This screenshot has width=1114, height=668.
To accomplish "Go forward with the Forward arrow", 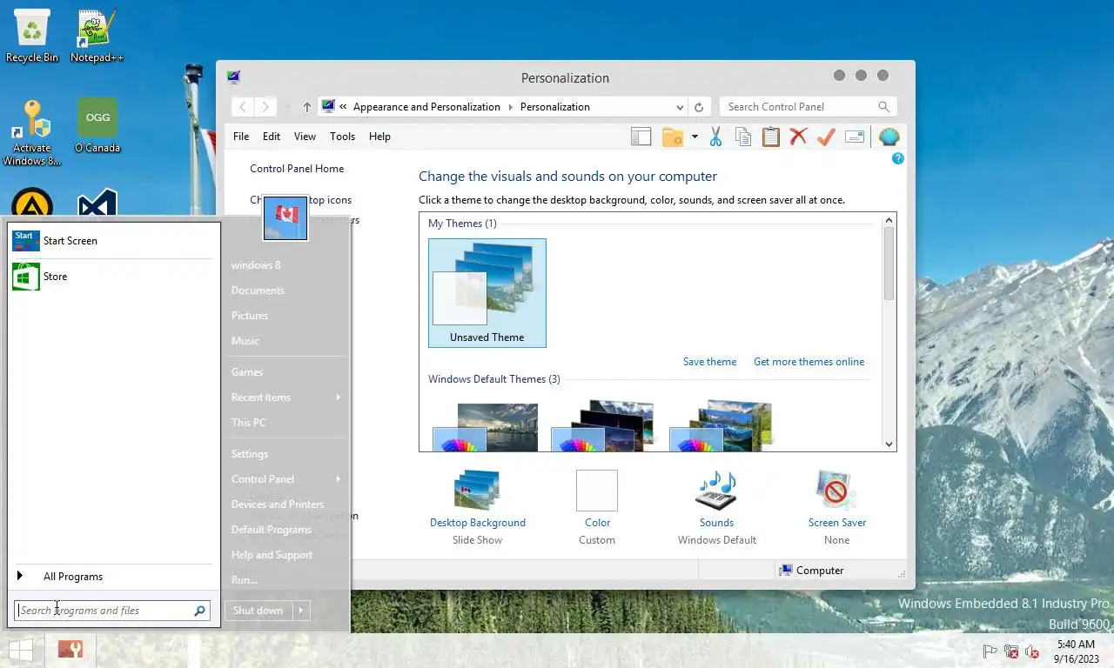I will tap(265, 107).
